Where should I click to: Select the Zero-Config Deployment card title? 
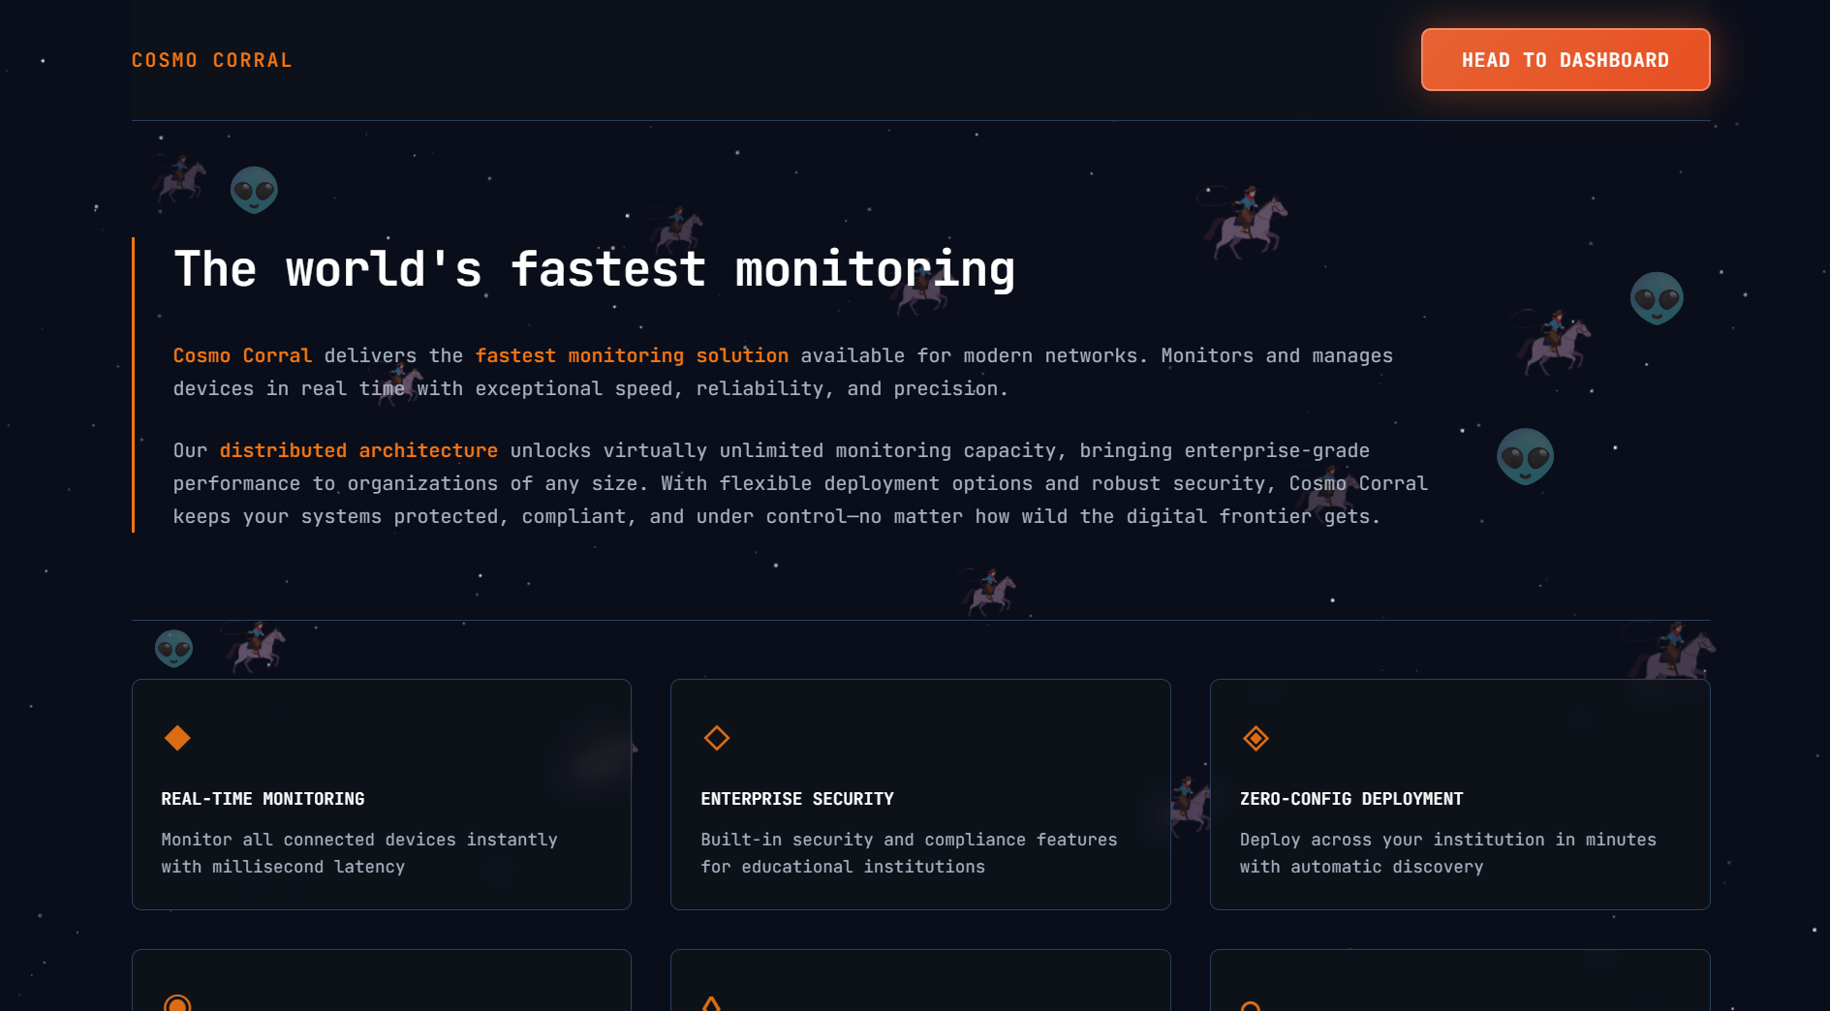pos(1351,799)
